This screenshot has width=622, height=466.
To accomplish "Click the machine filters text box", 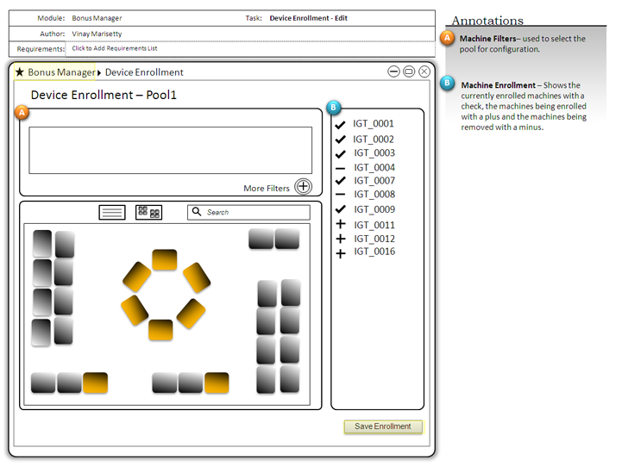I will coord(170,150).
